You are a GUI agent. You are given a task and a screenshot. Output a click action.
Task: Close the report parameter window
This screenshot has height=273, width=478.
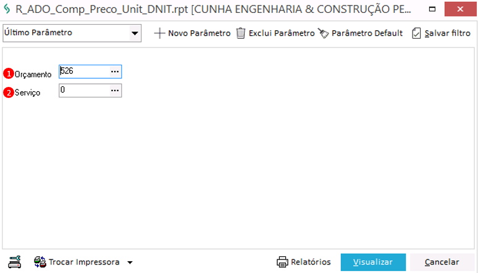click(x=460, y=9)
